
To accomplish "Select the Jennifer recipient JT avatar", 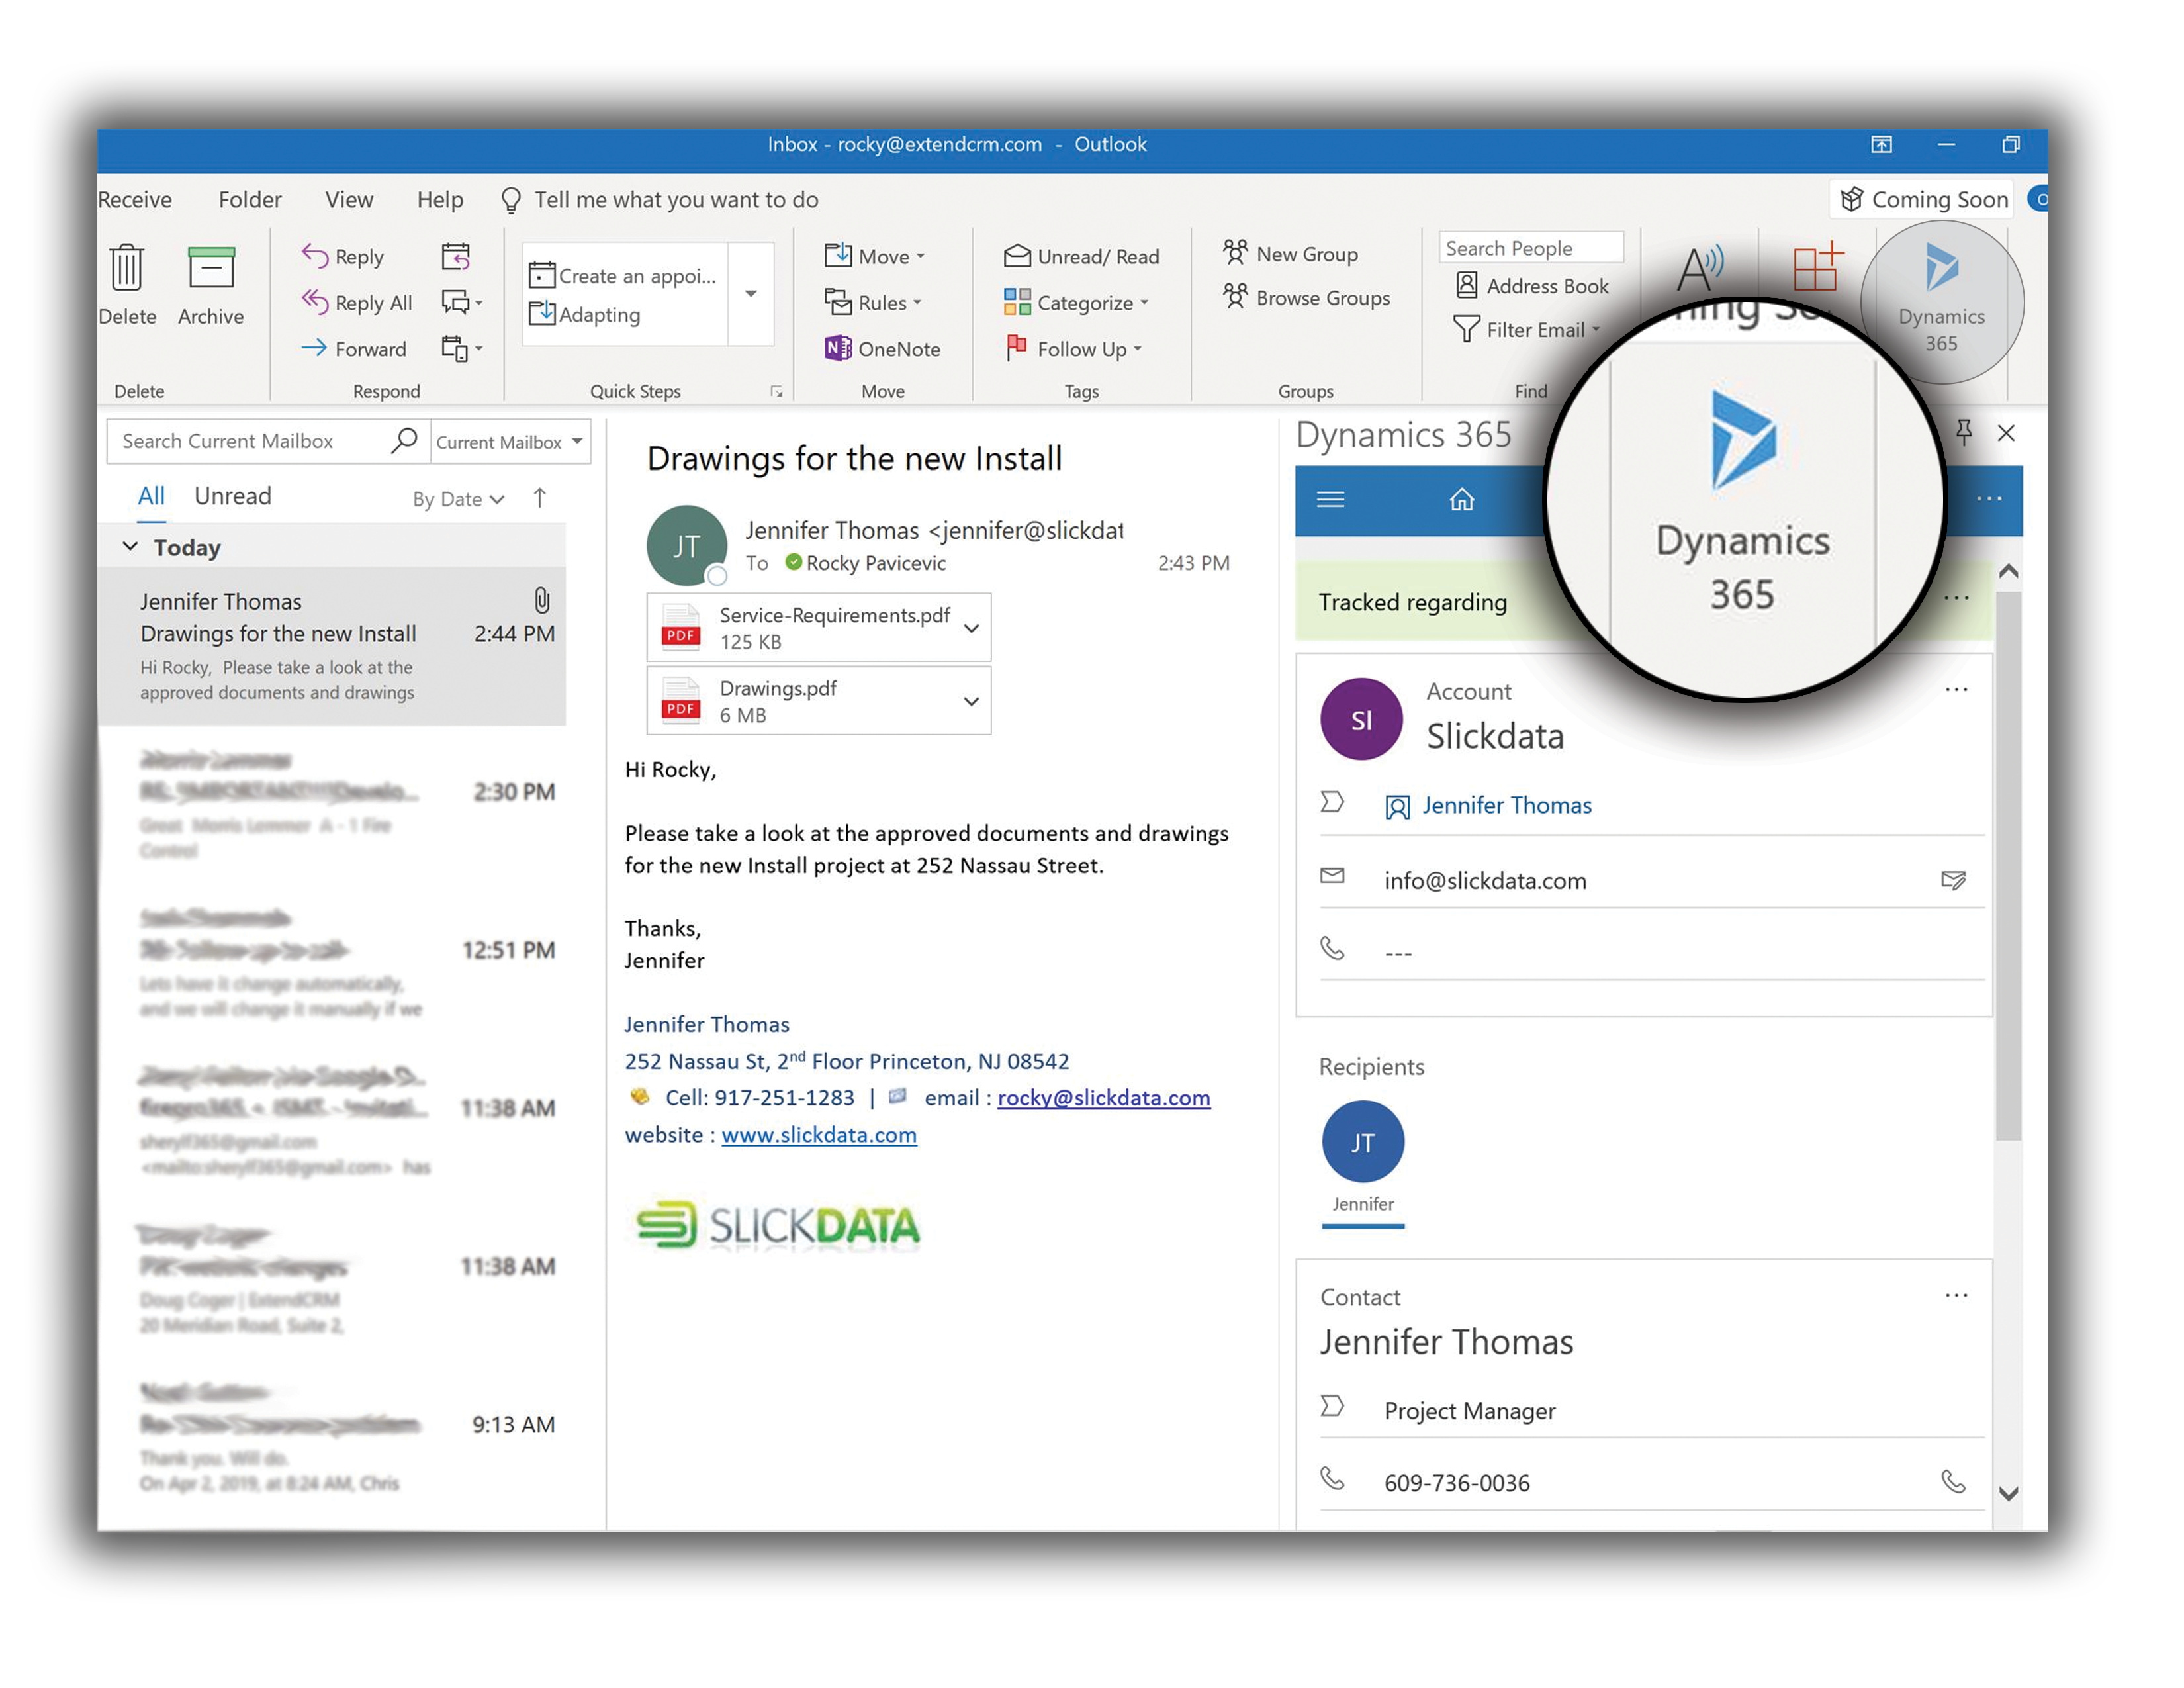I will [x=1363, y=1142].
